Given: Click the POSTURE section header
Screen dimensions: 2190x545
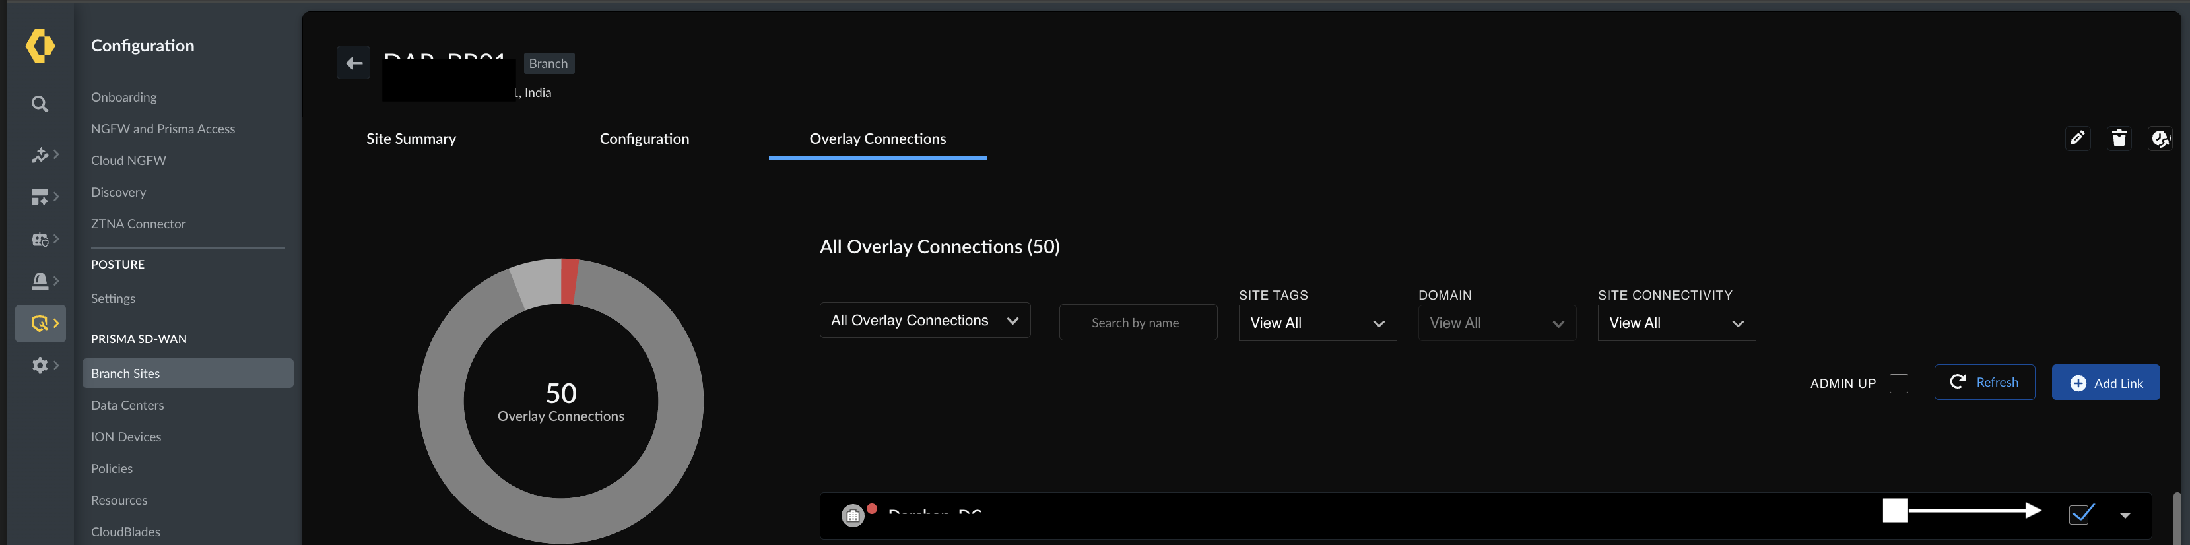Looking at the screenshot, I should 117,265.
